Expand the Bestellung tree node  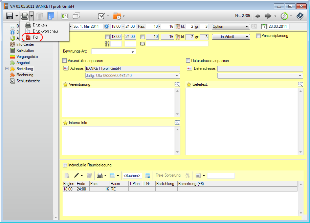pos(7,69)
